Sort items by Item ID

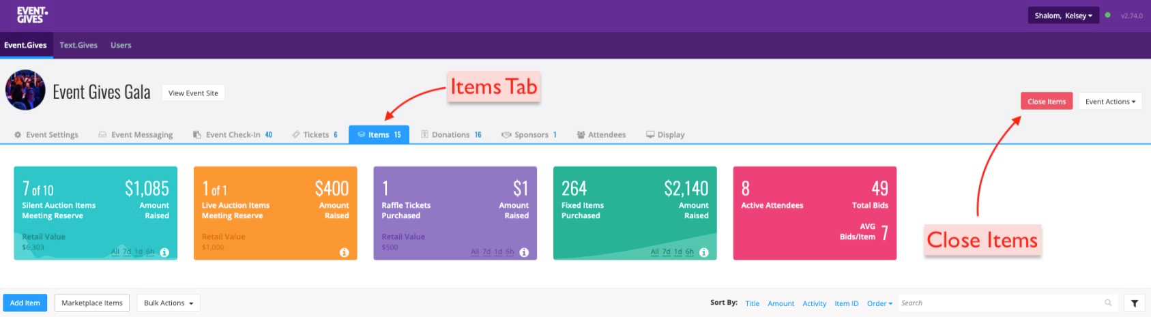[846, 303]
